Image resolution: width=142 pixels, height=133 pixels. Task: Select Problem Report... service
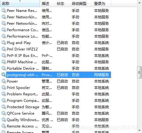(22, 94)
